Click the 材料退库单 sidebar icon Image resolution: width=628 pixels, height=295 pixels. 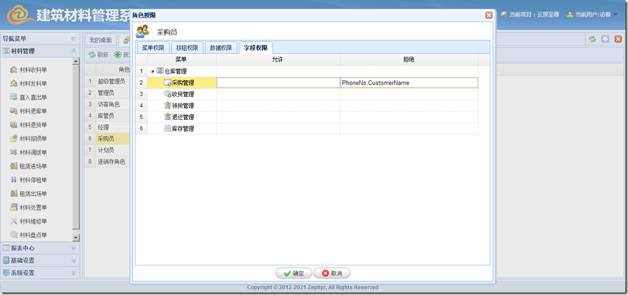click(x=14, y=111)
